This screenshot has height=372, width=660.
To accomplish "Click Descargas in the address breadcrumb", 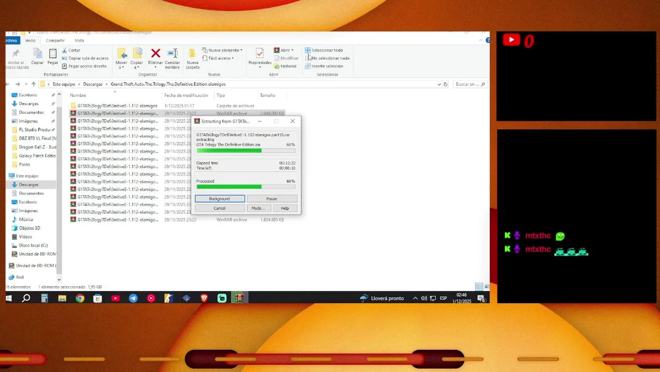I will click(x=93, y=84).
